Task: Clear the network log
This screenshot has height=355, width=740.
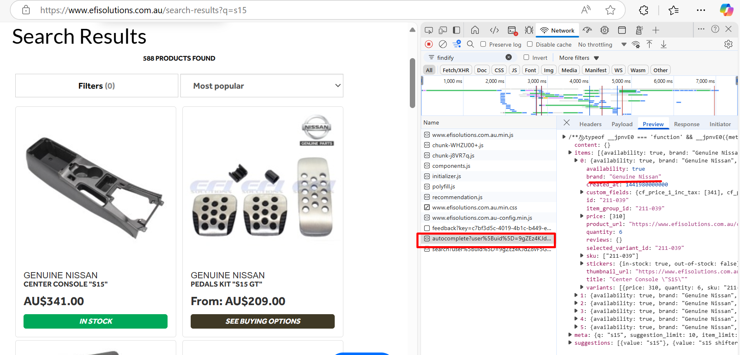Action: (x=443, y=44)
